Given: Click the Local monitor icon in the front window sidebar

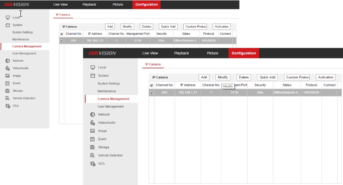Looking at the screenshot, I should coord(93,67).
